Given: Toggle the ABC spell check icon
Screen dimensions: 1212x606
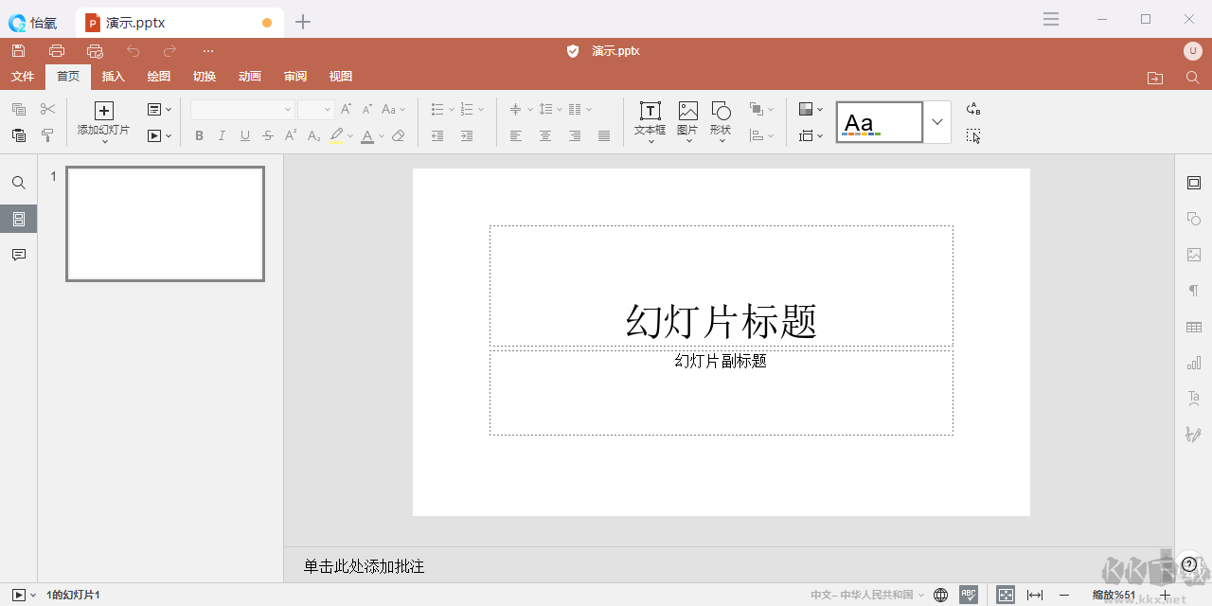Looking at the screenshot, I should tap(969, 595).
